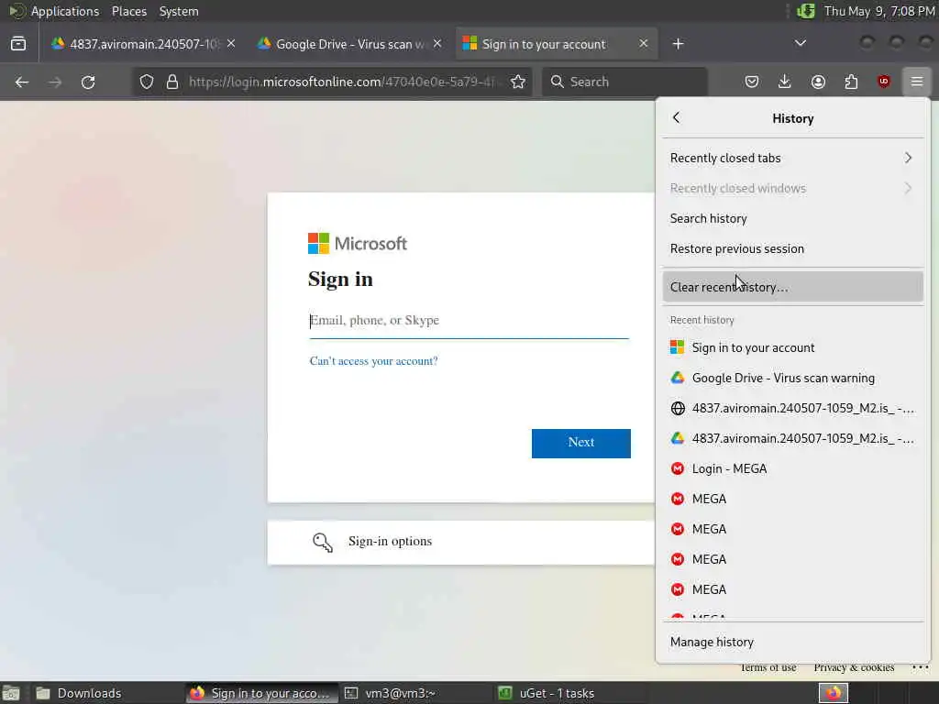
Task: Click the Microsoft logo
Action: 358,244
